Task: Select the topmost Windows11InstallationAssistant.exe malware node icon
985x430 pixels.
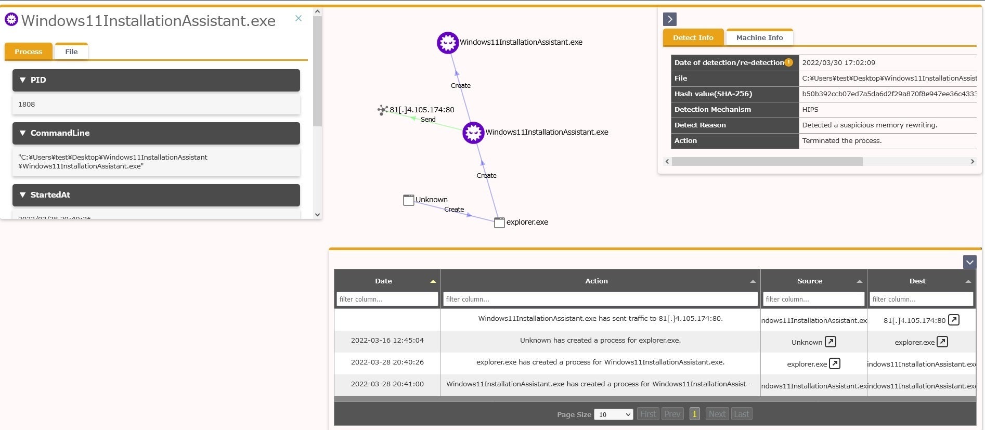Action: pyautogui.click(x=448, y=43)
